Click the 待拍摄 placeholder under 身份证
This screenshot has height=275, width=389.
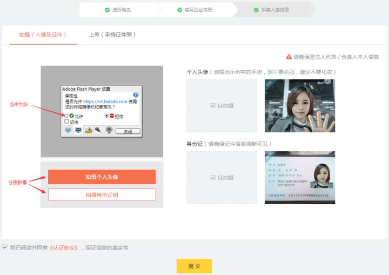click(222, 178)
